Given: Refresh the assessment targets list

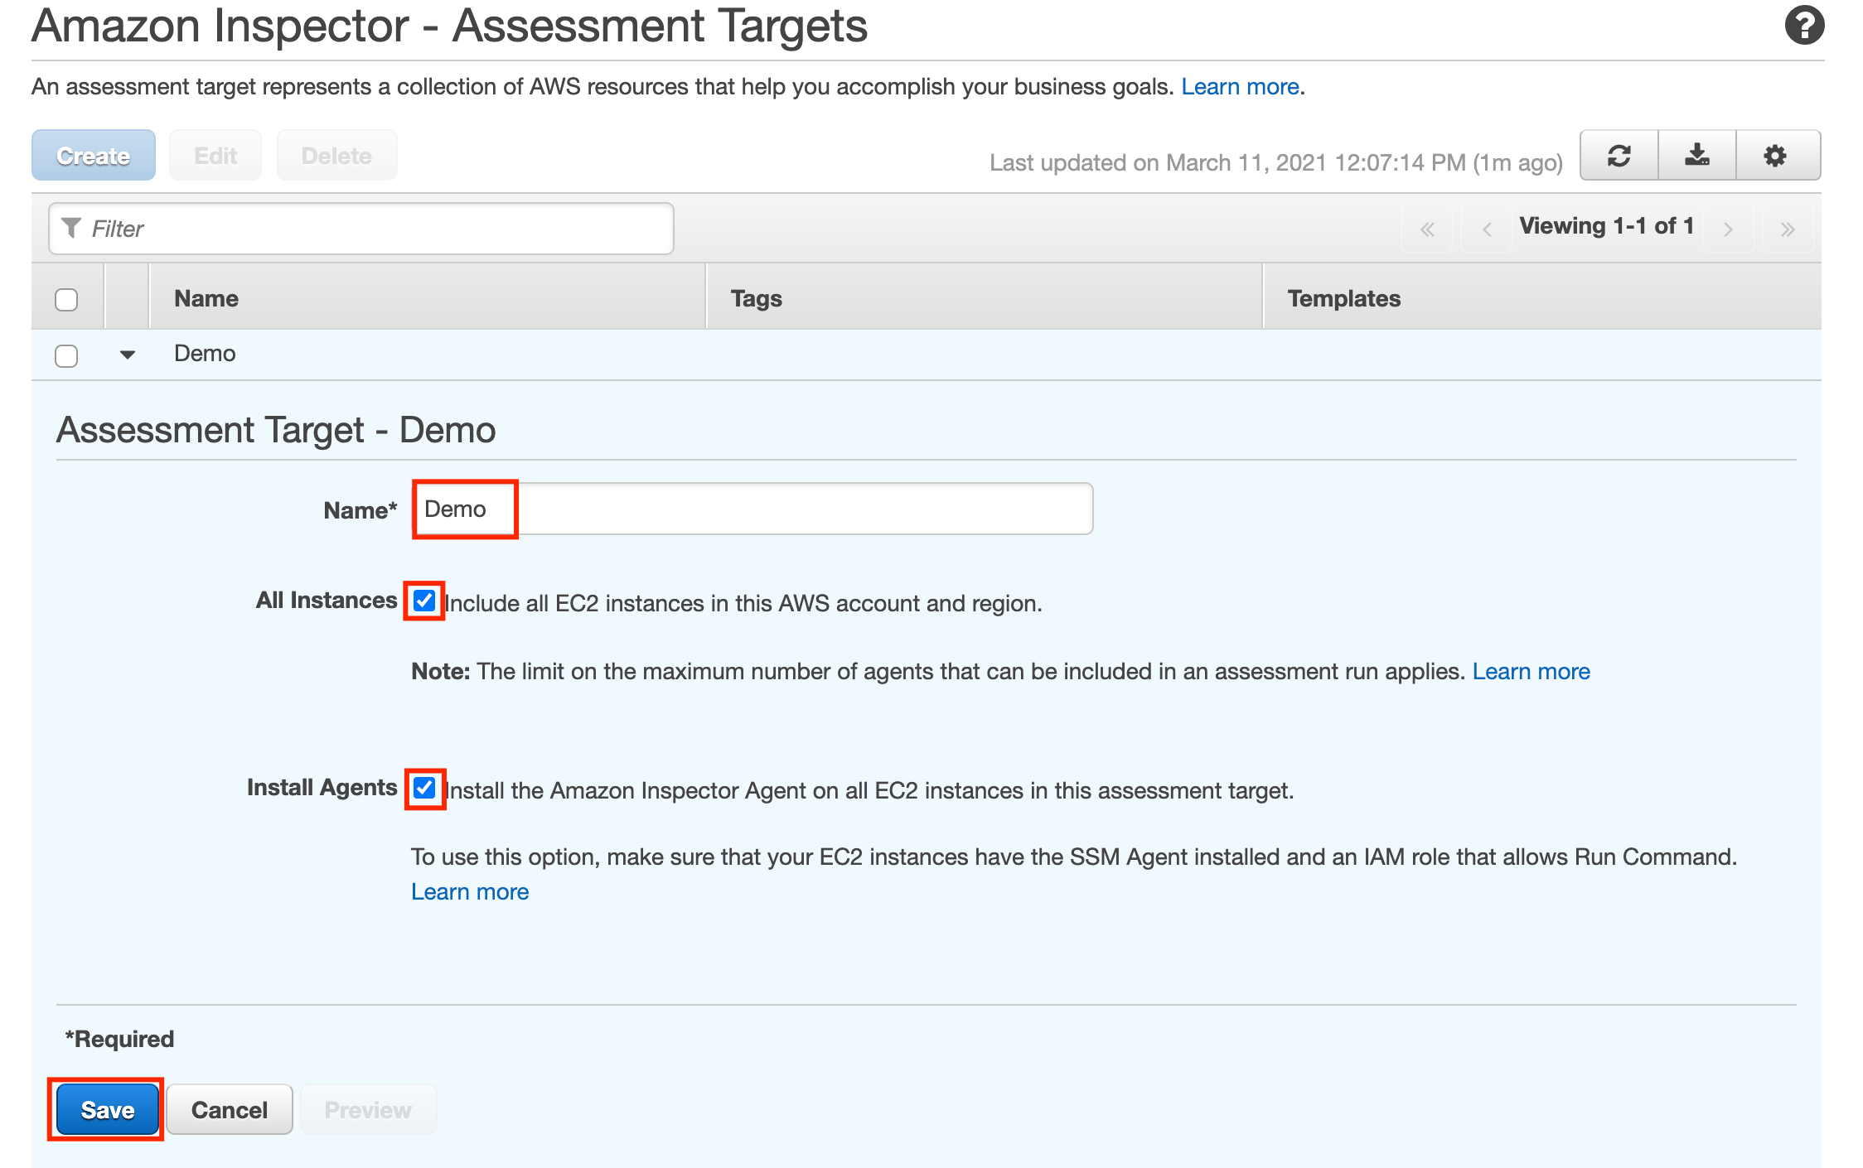Looking at the screenshot, I should pos(1619,155).
